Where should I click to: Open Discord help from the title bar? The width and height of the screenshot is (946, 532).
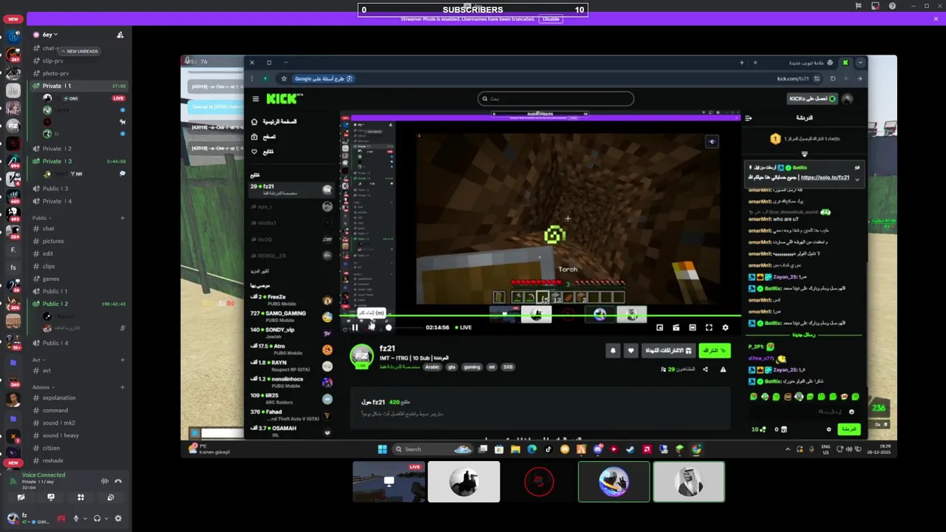click(x=892, y=6)
